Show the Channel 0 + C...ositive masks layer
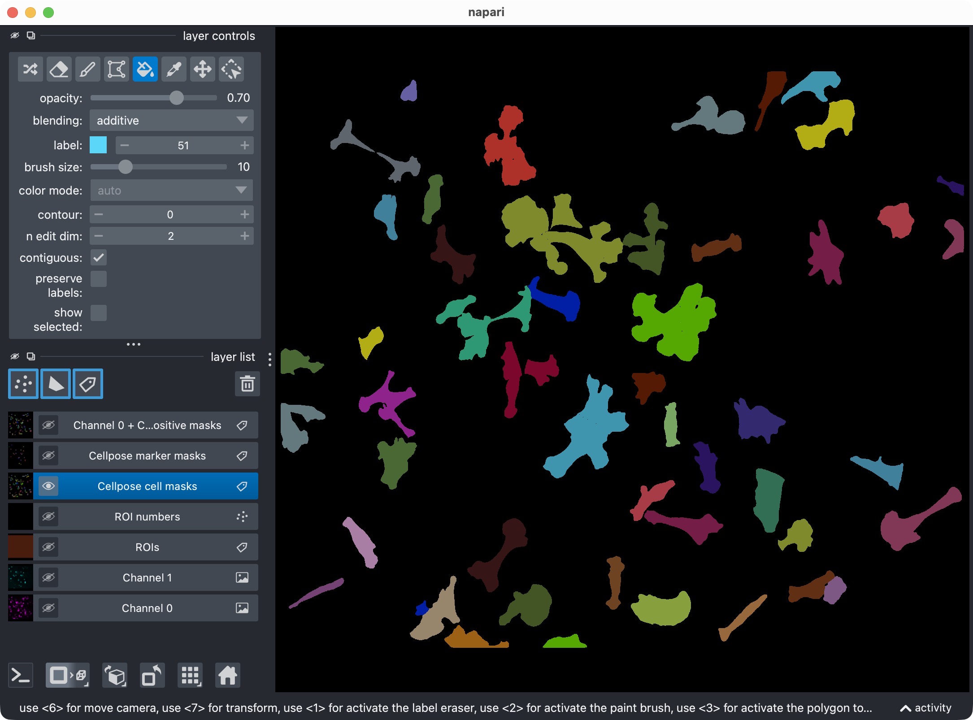Viewport: 973px width, 720px height. tap(48, 425)
